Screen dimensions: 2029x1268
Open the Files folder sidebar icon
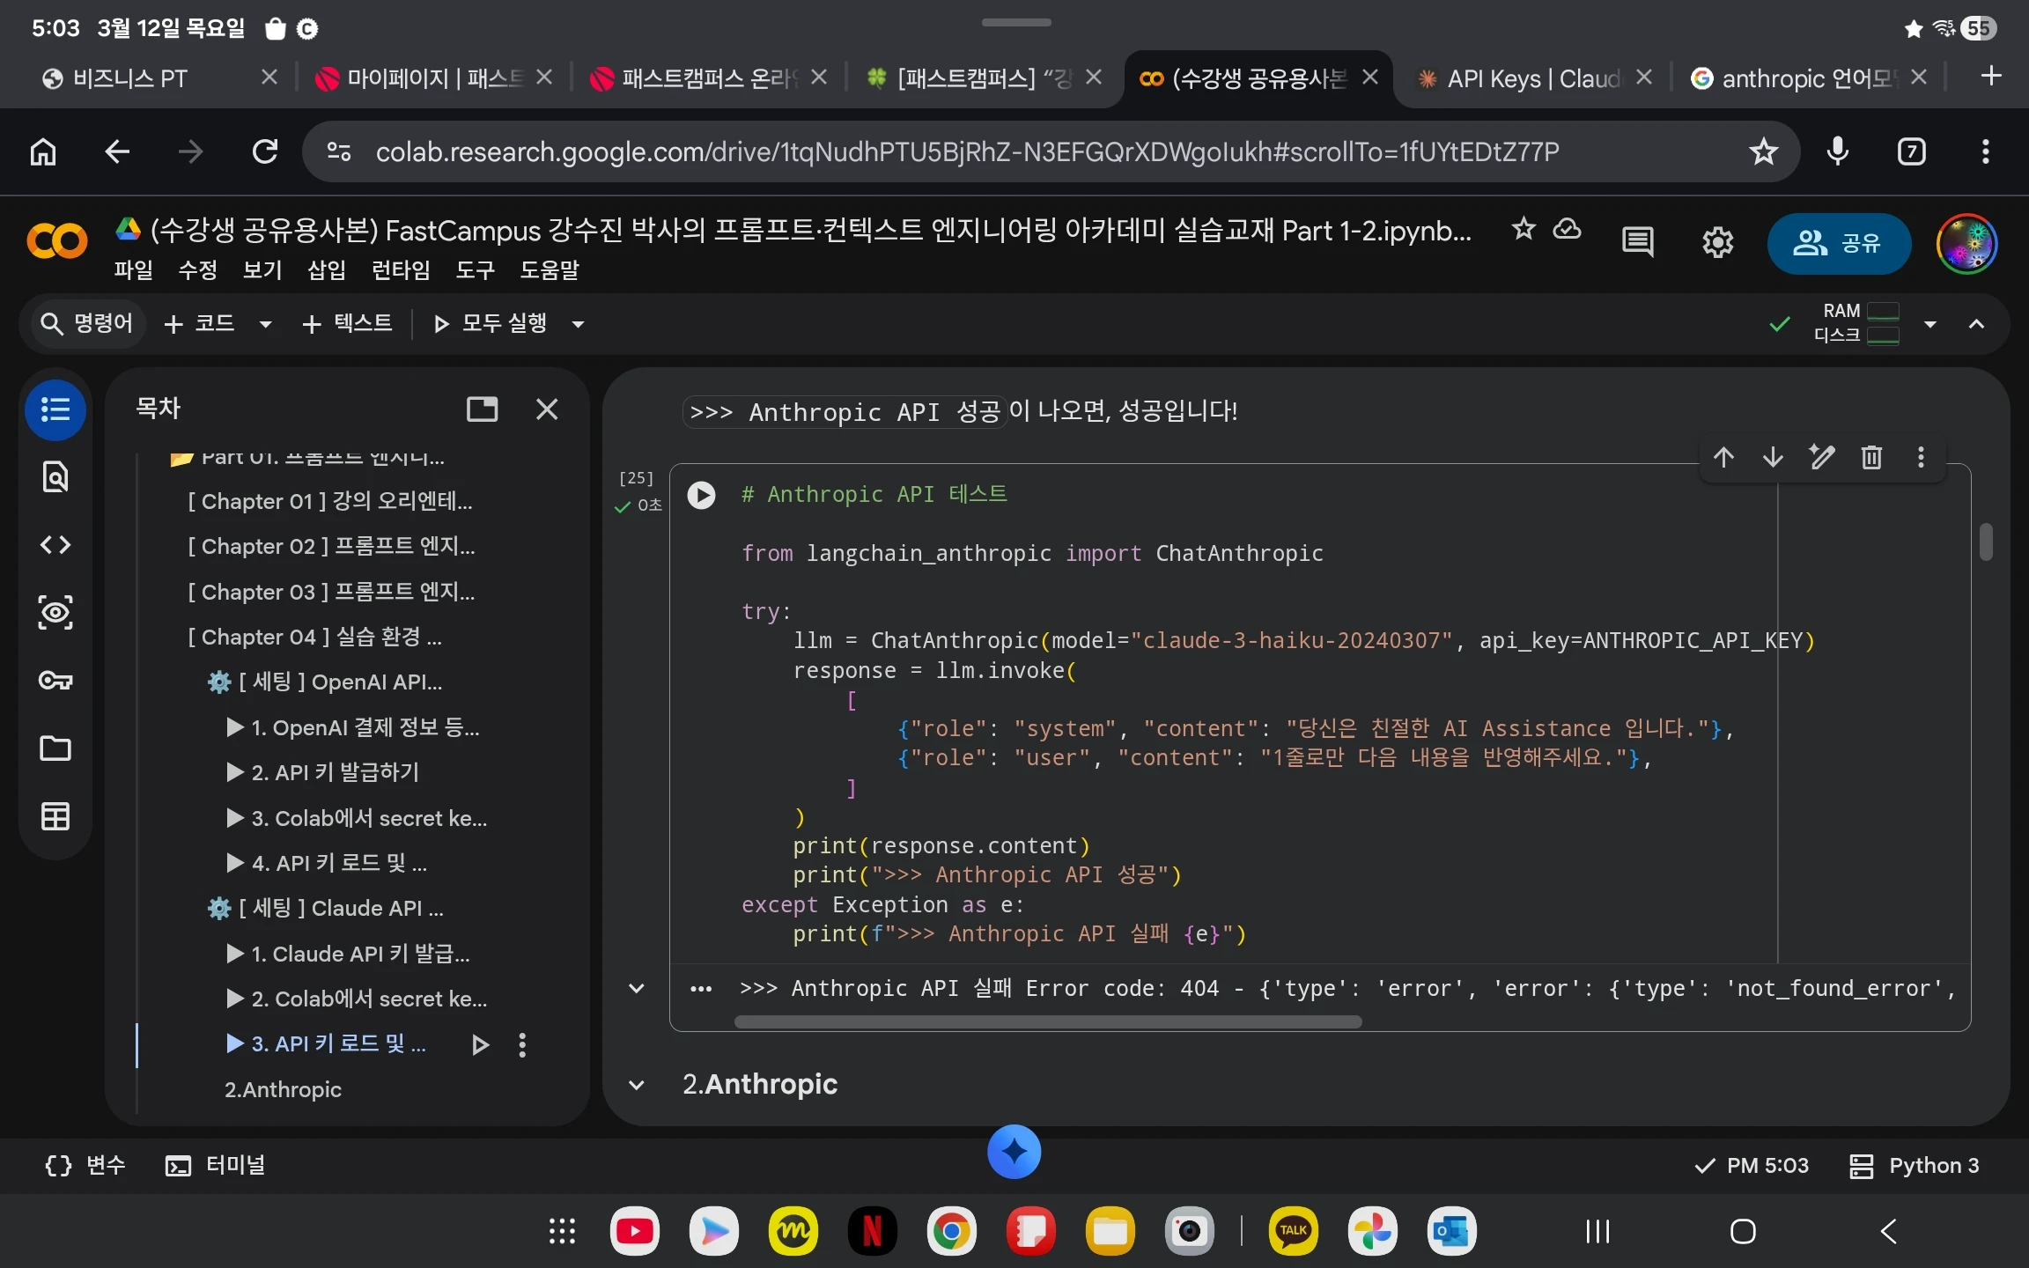coord(55,748)
